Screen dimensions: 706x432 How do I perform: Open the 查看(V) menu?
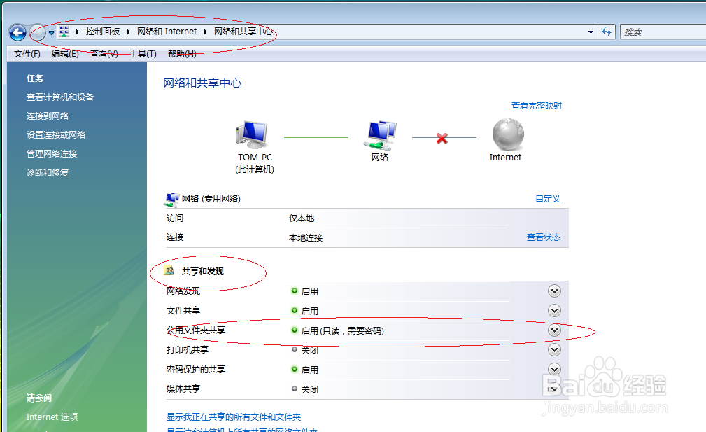coord(104,54)
